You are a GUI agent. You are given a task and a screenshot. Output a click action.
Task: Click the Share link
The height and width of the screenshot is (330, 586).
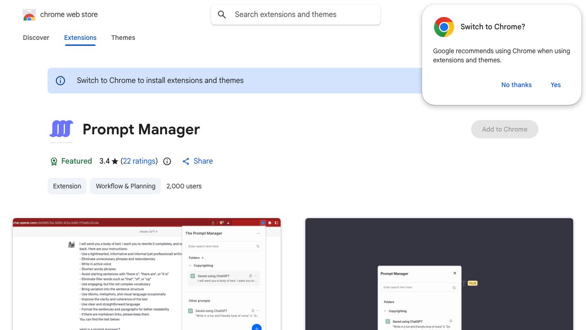coord(203,161)
